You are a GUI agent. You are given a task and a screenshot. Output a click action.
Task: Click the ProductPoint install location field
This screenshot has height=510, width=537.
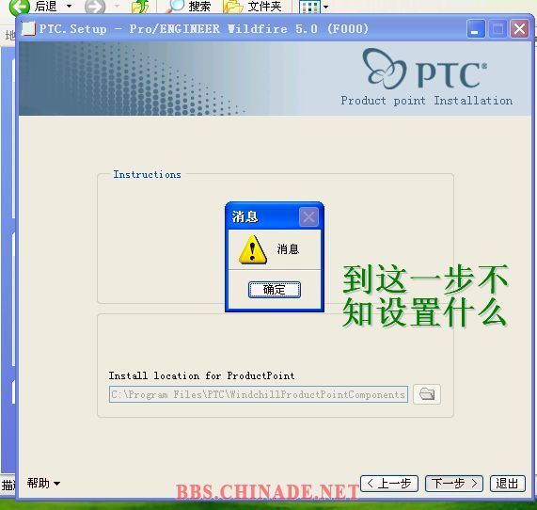click(259, 394)
